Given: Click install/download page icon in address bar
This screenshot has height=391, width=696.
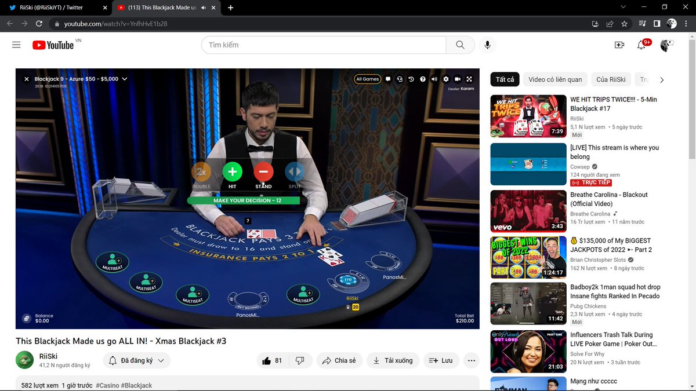Looking at the screenshot, I should (595, 24).
